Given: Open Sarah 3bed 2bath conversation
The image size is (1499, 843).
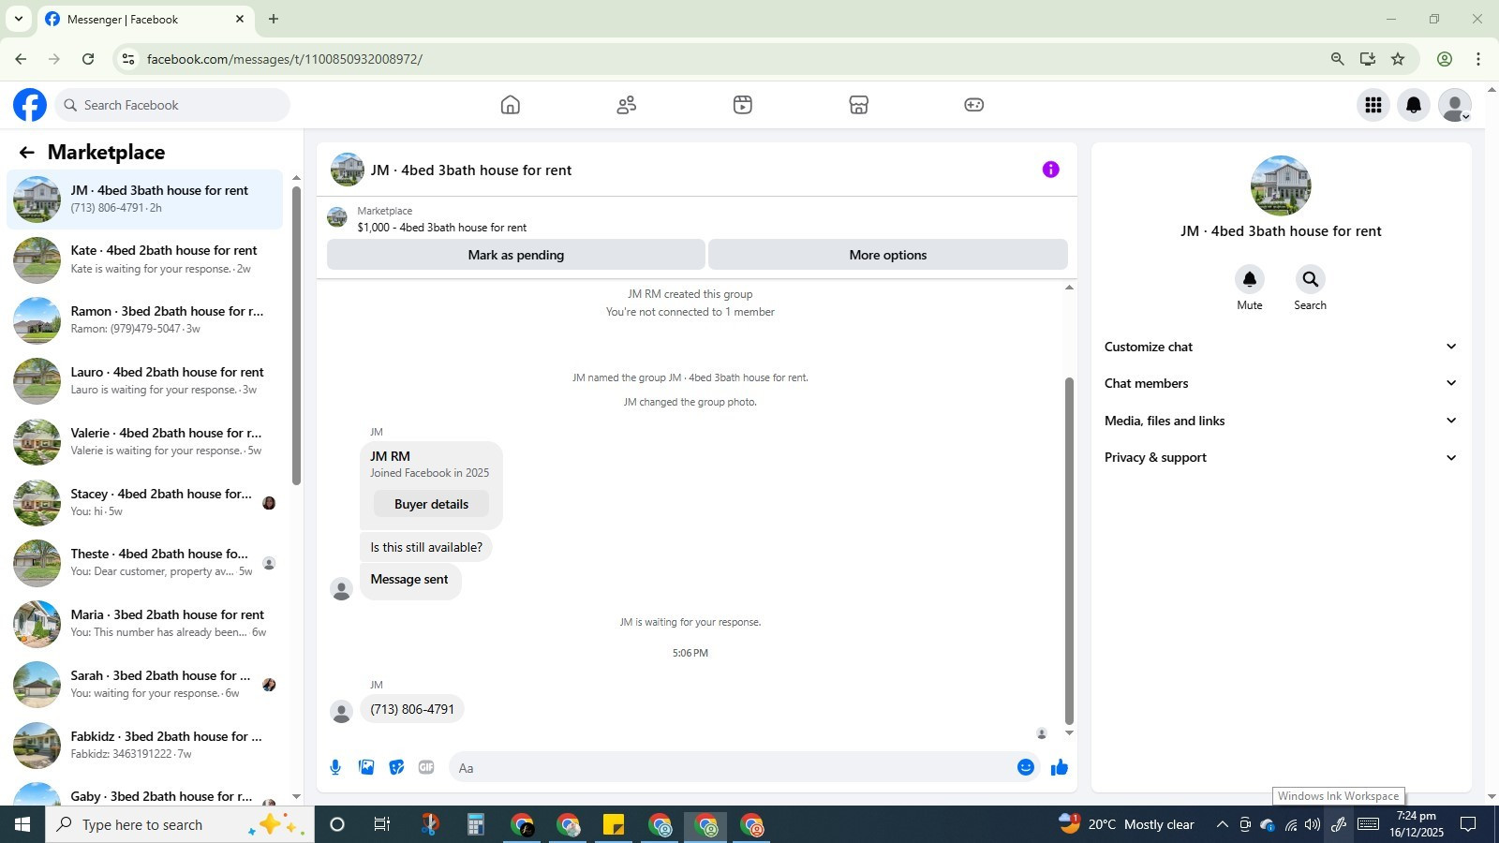Looking at the screenshot, I should (x=145, y=685).
